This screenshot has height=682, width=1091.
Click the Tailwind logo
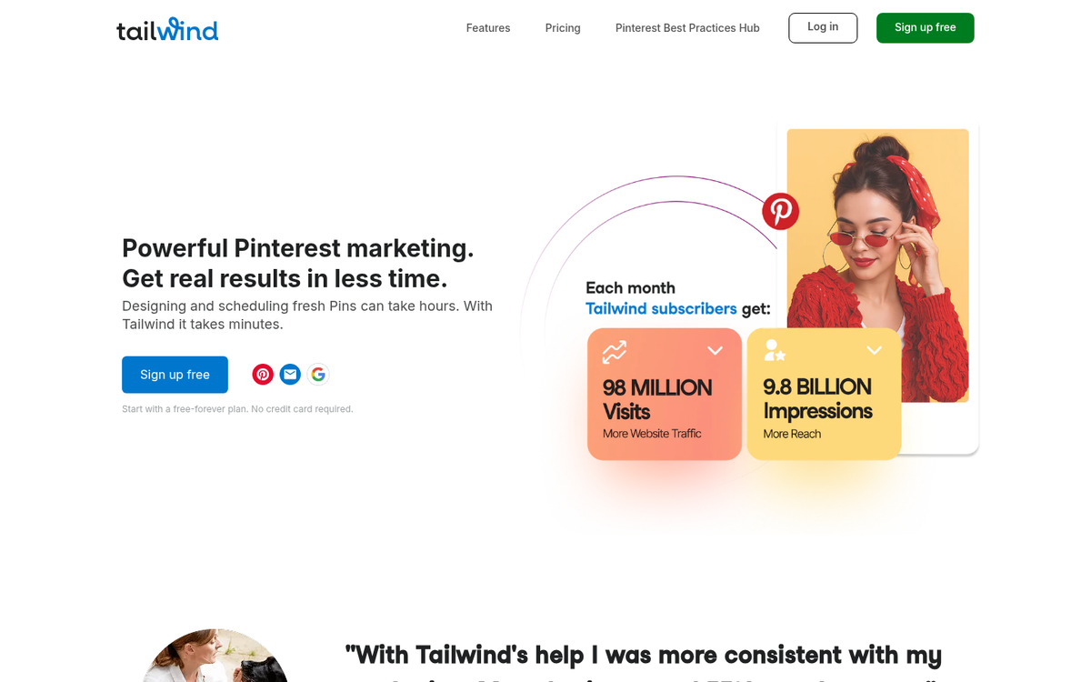click(x=167, y=28)
